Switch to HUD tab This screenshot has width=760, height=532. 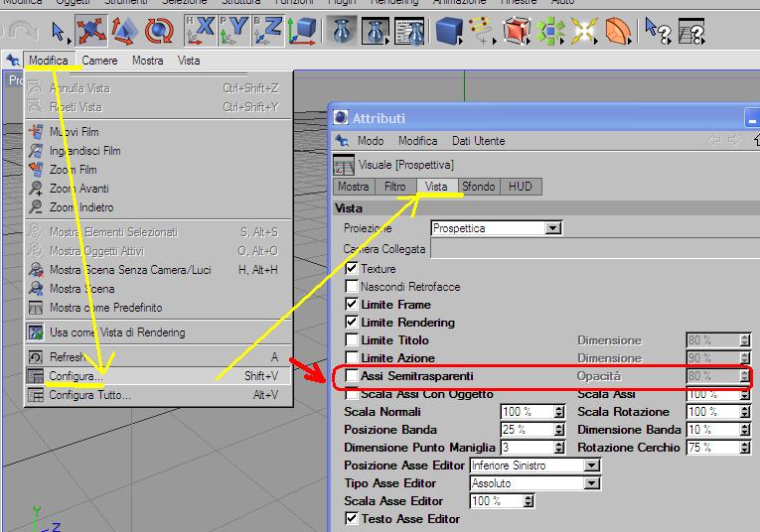tap(521, 187)
